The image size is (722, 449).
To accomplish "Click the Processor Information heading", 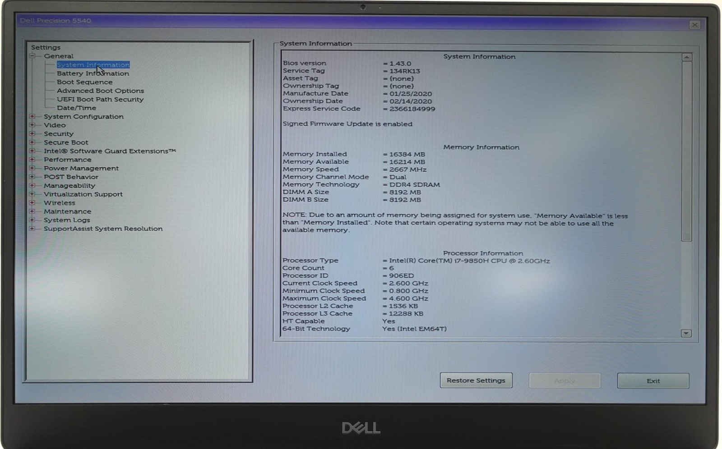I will pos(483,253).
